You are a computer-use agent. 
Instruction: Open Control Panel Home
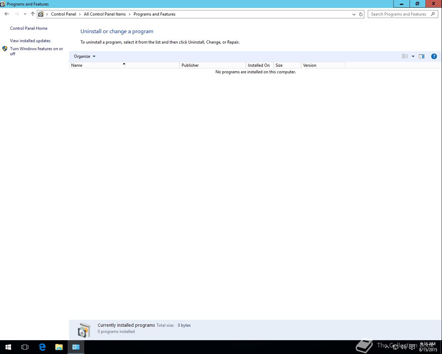pos(29,28)
